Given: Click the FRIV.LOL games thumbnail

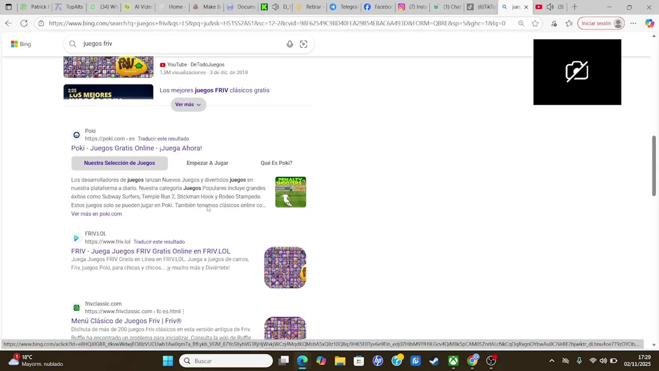Looking at the screenshot, I should click(285, 267).
